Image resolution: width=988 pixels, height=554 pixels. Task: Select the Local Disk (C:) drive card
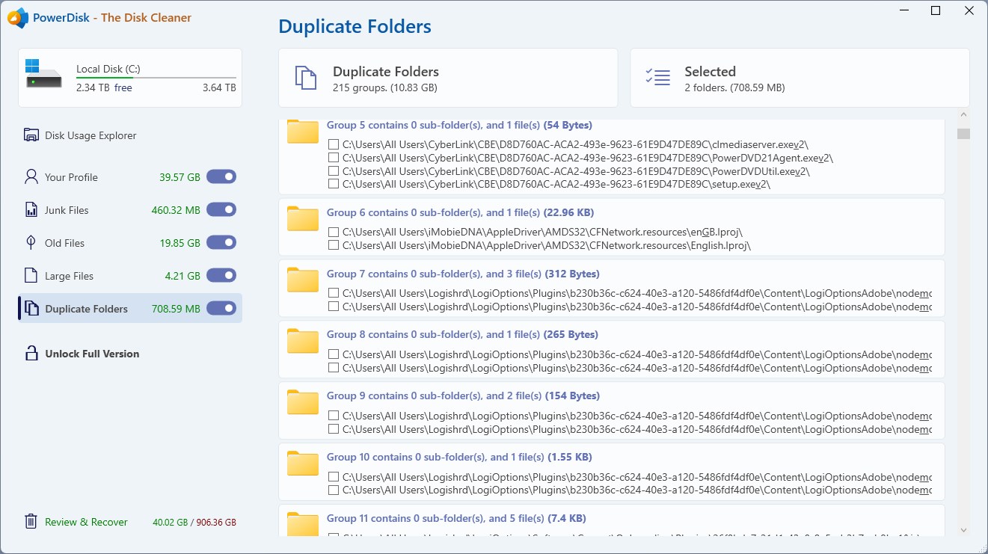130,78
